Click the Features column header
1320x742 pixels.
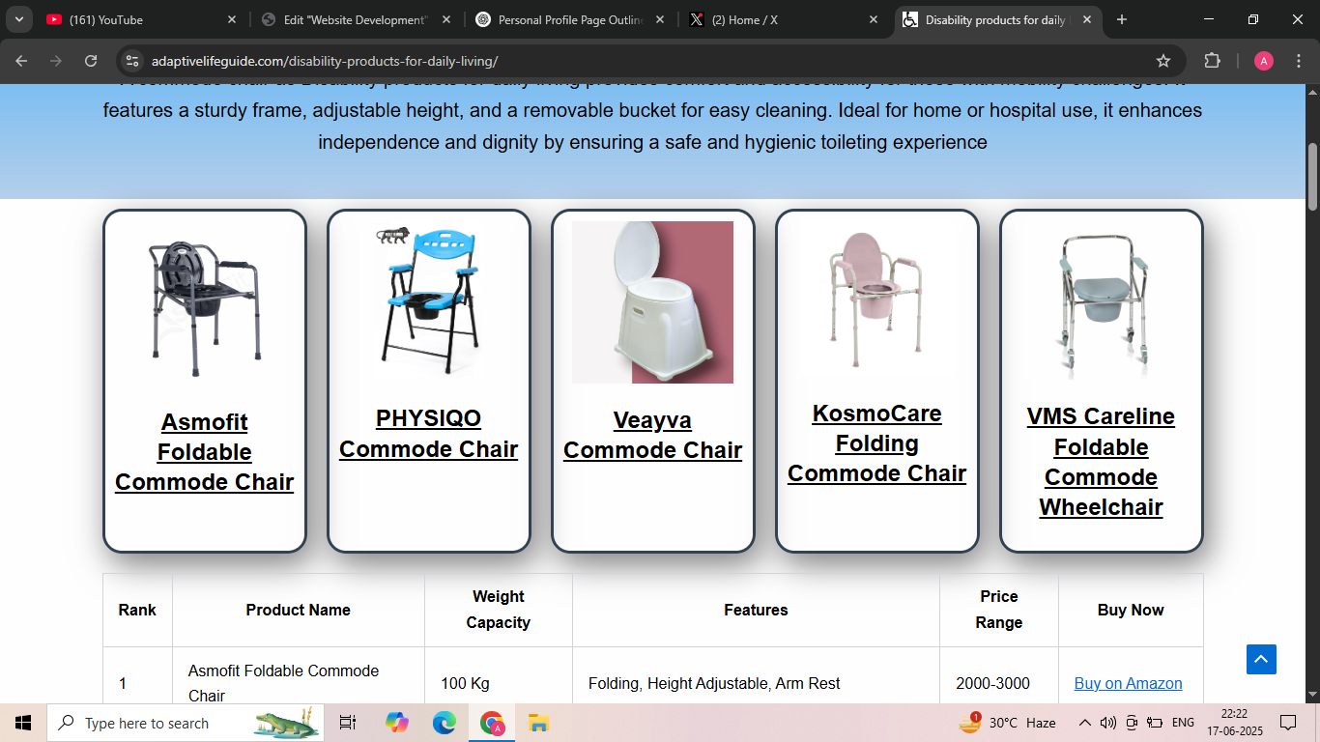756,610
